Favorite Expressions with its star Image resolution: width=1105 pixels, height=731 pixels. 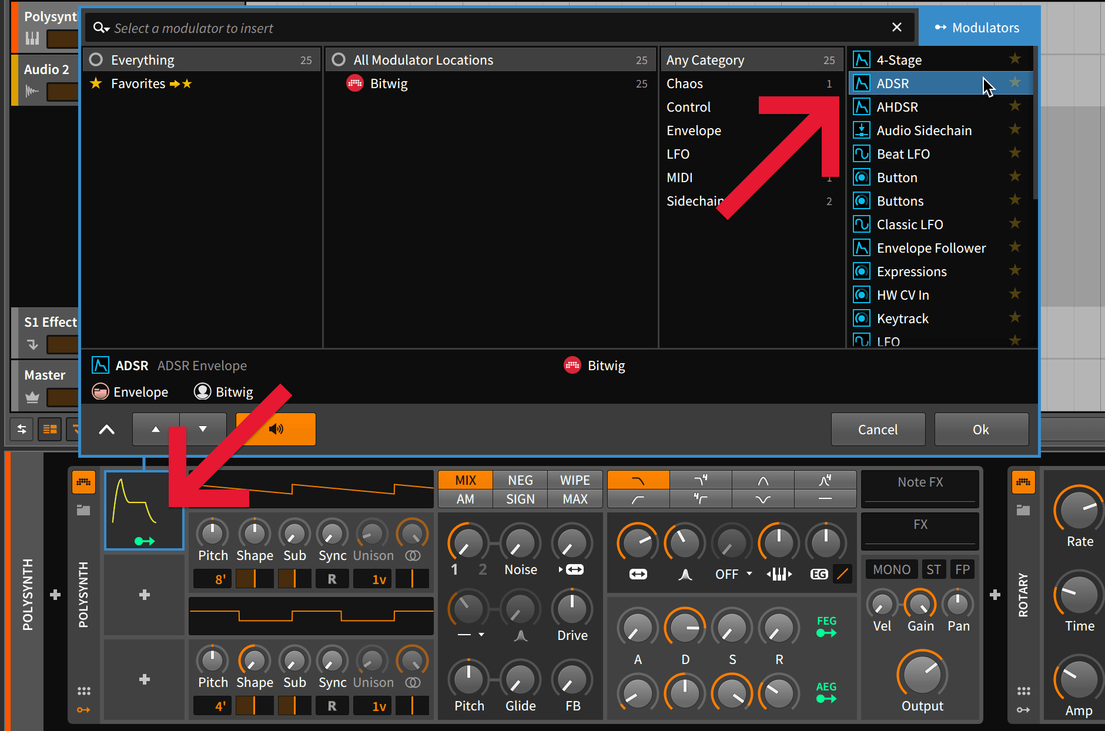(1015, 270)
